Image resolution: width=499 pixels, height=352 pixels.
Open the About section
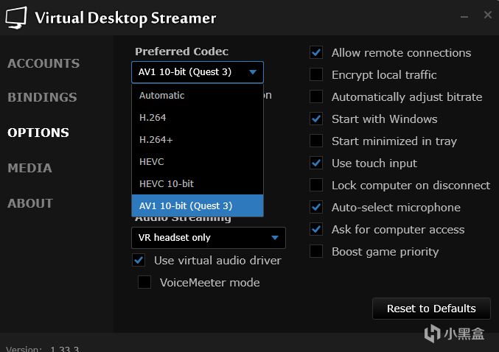[x=30, y=203]
